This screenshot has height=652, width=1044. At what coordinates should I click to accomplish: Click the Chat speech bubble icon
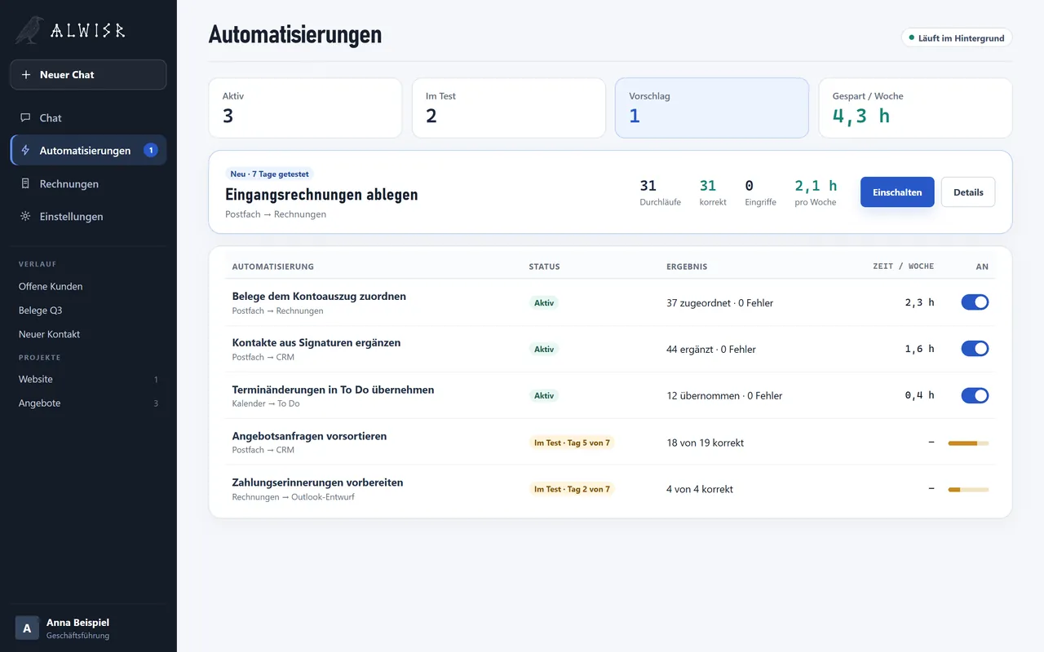(x=25, y=117)
